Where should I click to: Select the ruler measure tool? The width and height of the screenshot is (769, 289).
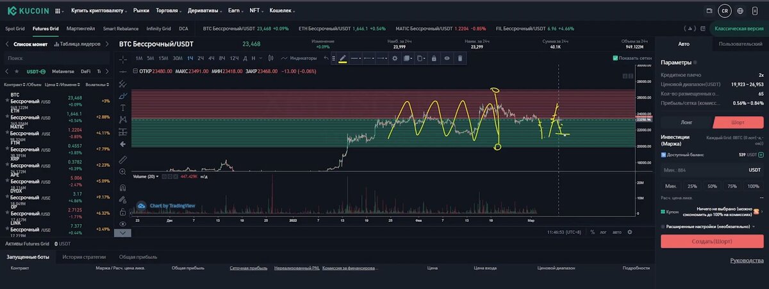[122, 159]
